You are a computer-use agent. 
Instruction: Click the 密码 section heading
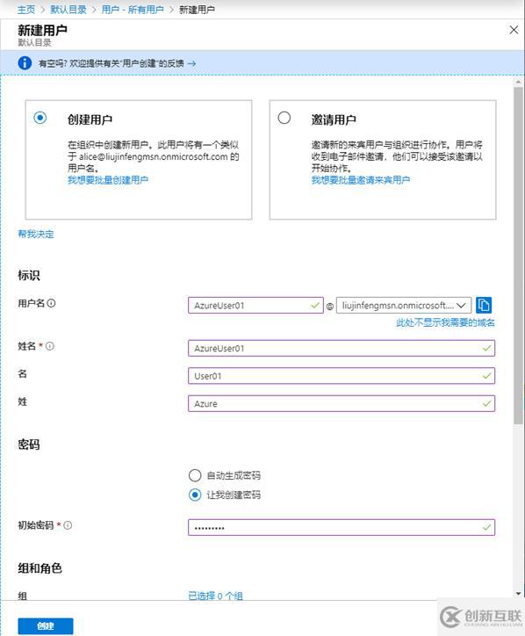click(x=29, y=444)
